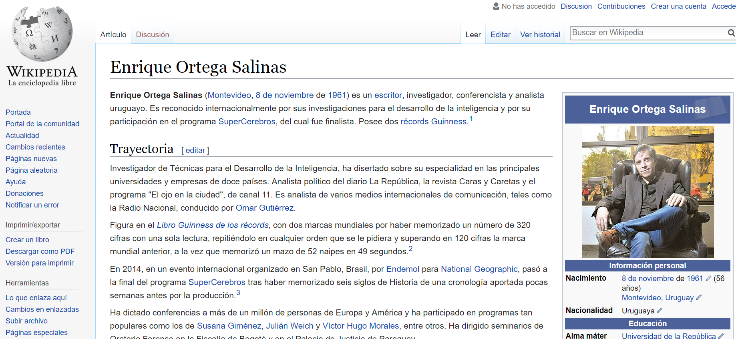Screen dimensions: 736x339
Task: Click the search magnifier icon
Action: 731,33
